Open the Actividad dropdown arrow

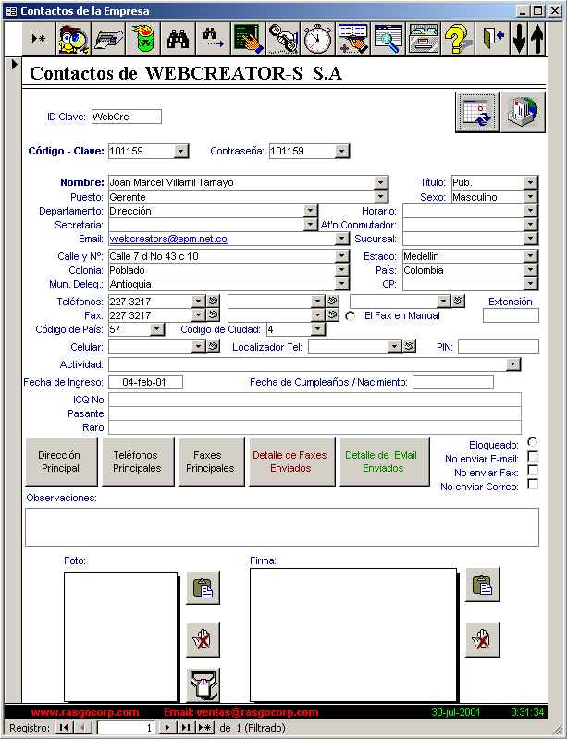513,364
